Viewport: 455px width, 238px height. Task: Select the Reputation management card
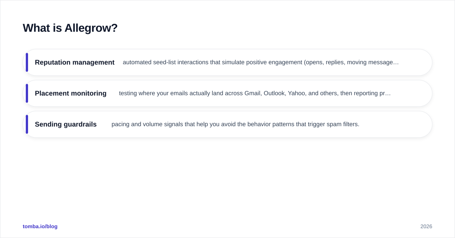tap(227, 62)
